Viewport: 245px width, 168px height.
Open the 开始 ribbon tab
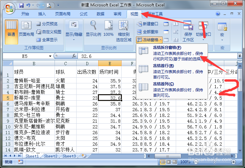point(25,14)
